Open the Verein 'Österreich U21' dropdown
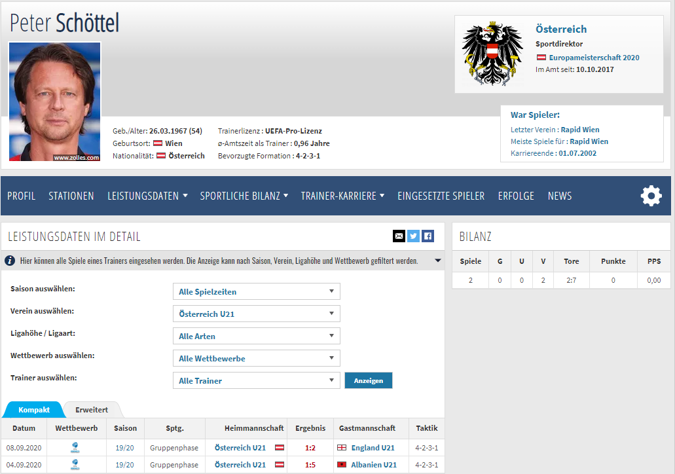Viewport: 675px width, 474px height. pos(257,314)
